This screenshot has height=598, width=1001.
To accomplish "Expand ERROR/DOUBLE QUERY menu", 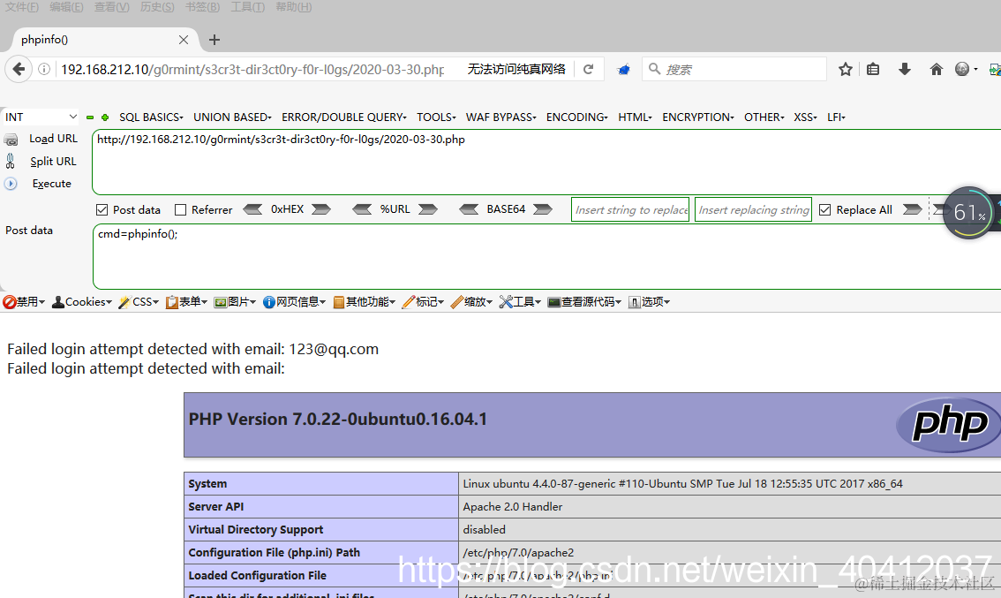I will 343,117.
